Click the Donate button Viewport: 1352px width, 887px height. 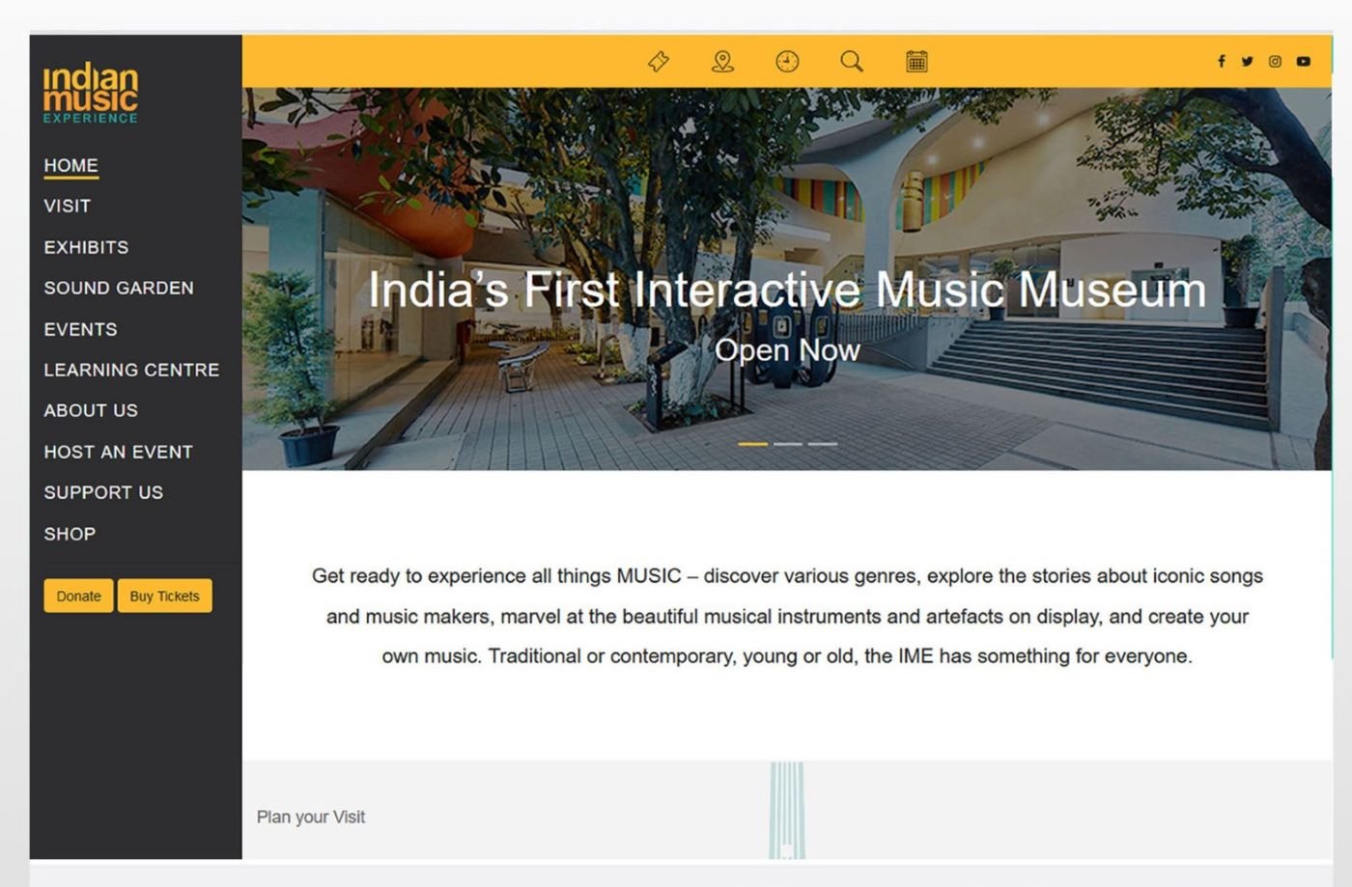(78, 596)
